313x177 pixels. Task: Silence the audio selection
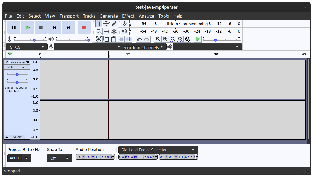[x=129, y=39]
